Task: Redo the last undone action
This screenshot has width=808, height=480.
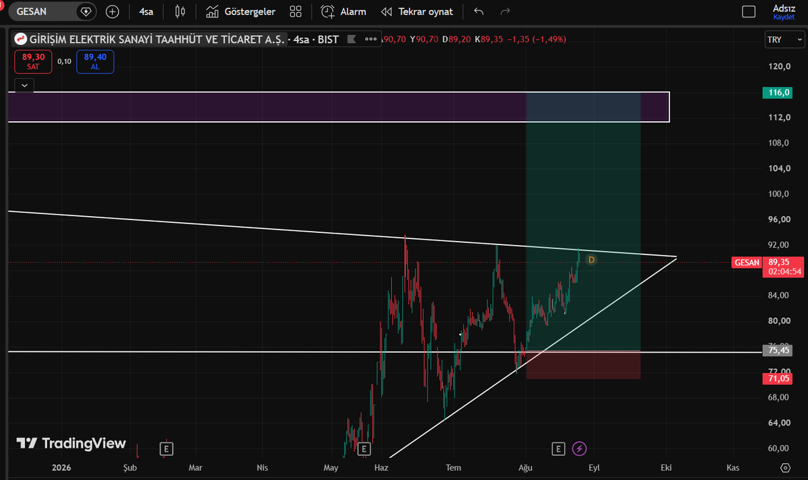Action: coord(505,11)
